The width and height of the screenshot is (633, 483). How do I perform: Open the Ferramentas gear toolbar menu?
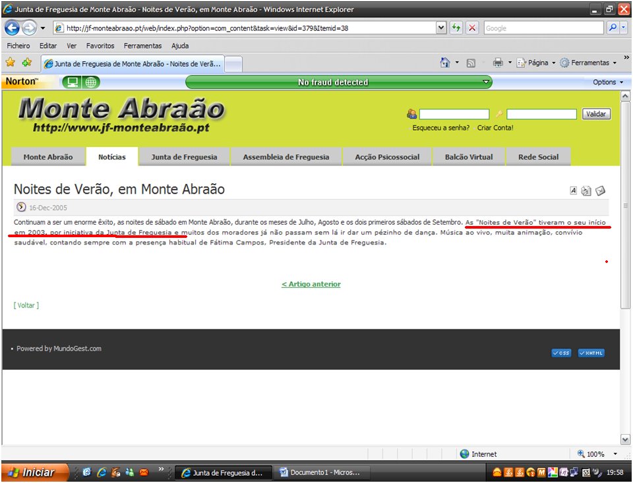(x=588, y=63)
